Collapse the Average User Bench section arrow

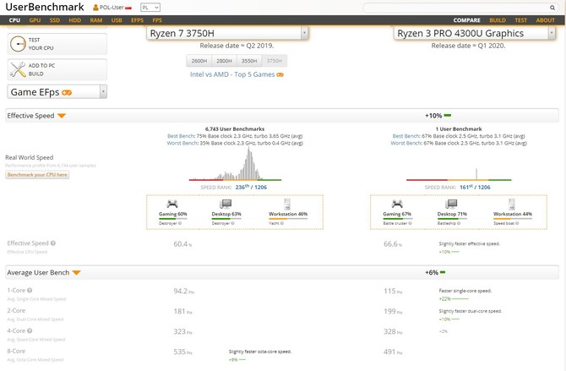click(76, 273)
